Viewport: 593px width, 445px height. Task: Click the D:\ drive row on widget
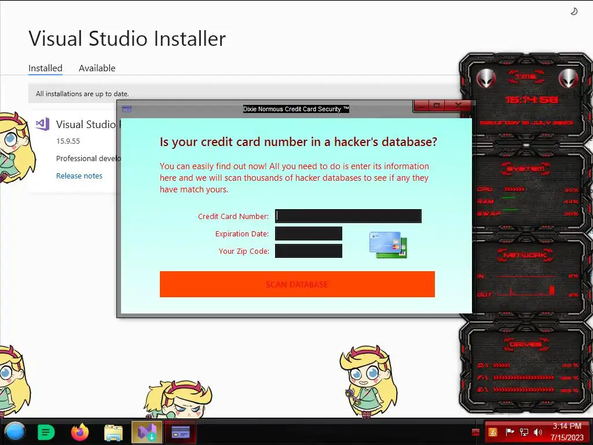528,365
